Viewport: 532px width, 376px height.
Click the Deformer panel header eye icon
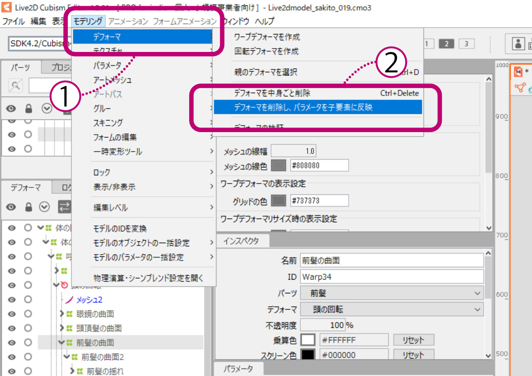point(11,207)
